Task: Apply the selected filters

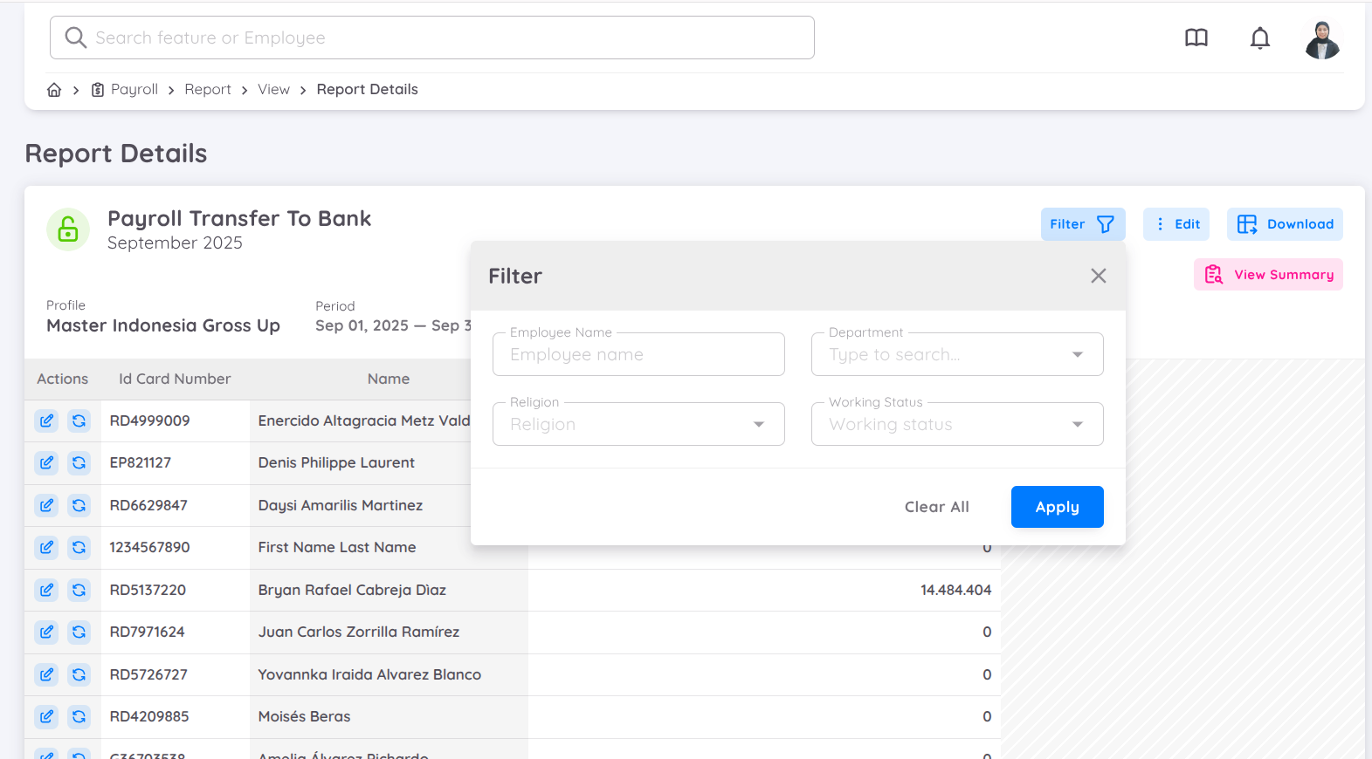Action: click(x=1057, y=507)
